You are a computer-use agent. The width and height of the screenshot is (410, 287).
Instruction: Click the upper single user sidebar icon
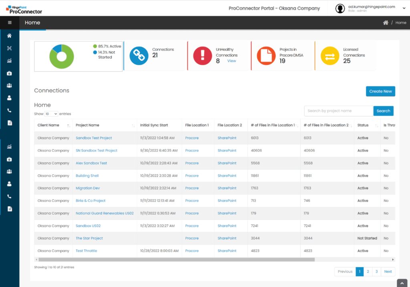point(10,98)
